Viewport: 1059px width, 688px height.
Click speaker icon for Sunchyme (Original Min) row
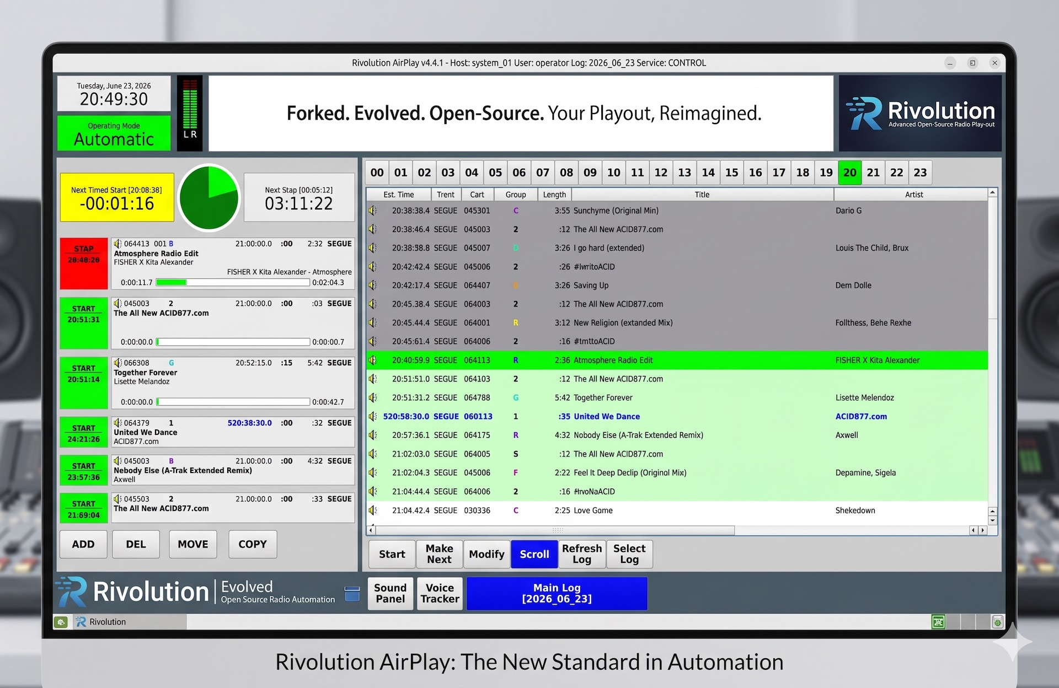(373, 211)
